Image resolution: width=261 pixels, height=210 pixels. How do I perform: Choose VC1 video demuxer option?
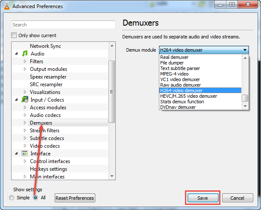[200, 79]
